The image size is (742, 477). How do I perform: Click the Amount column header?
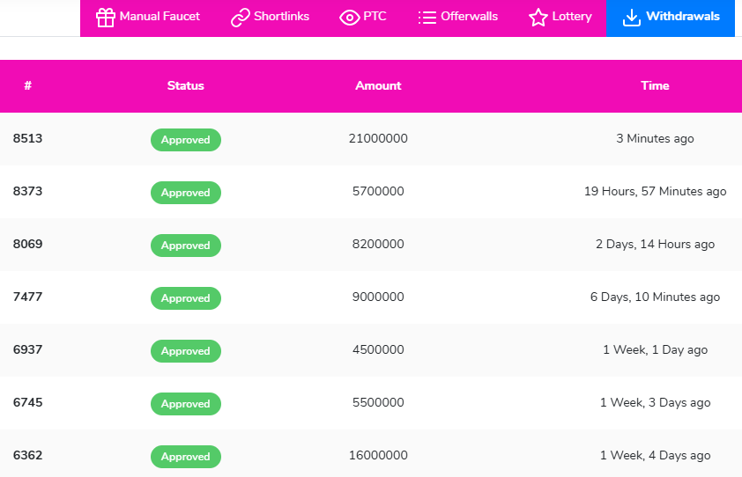tap(378, 85)
